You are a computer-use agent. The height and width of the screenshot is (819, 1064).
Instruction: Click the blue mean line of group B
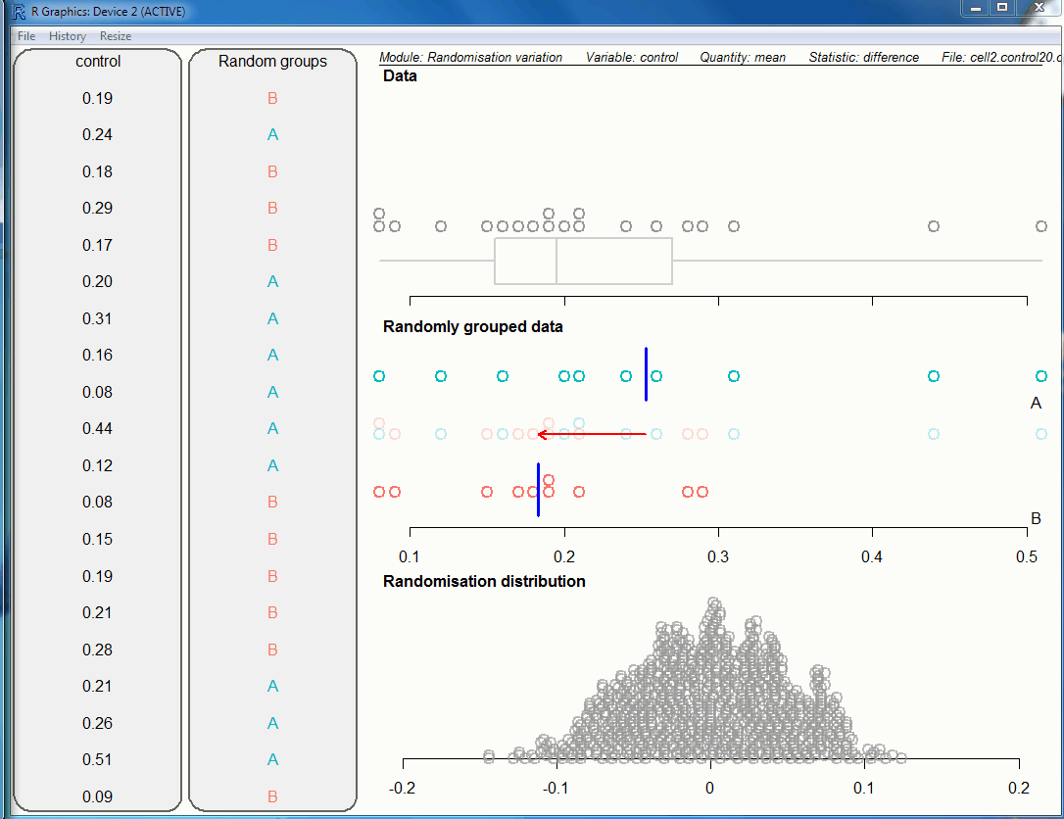(538, 490)
